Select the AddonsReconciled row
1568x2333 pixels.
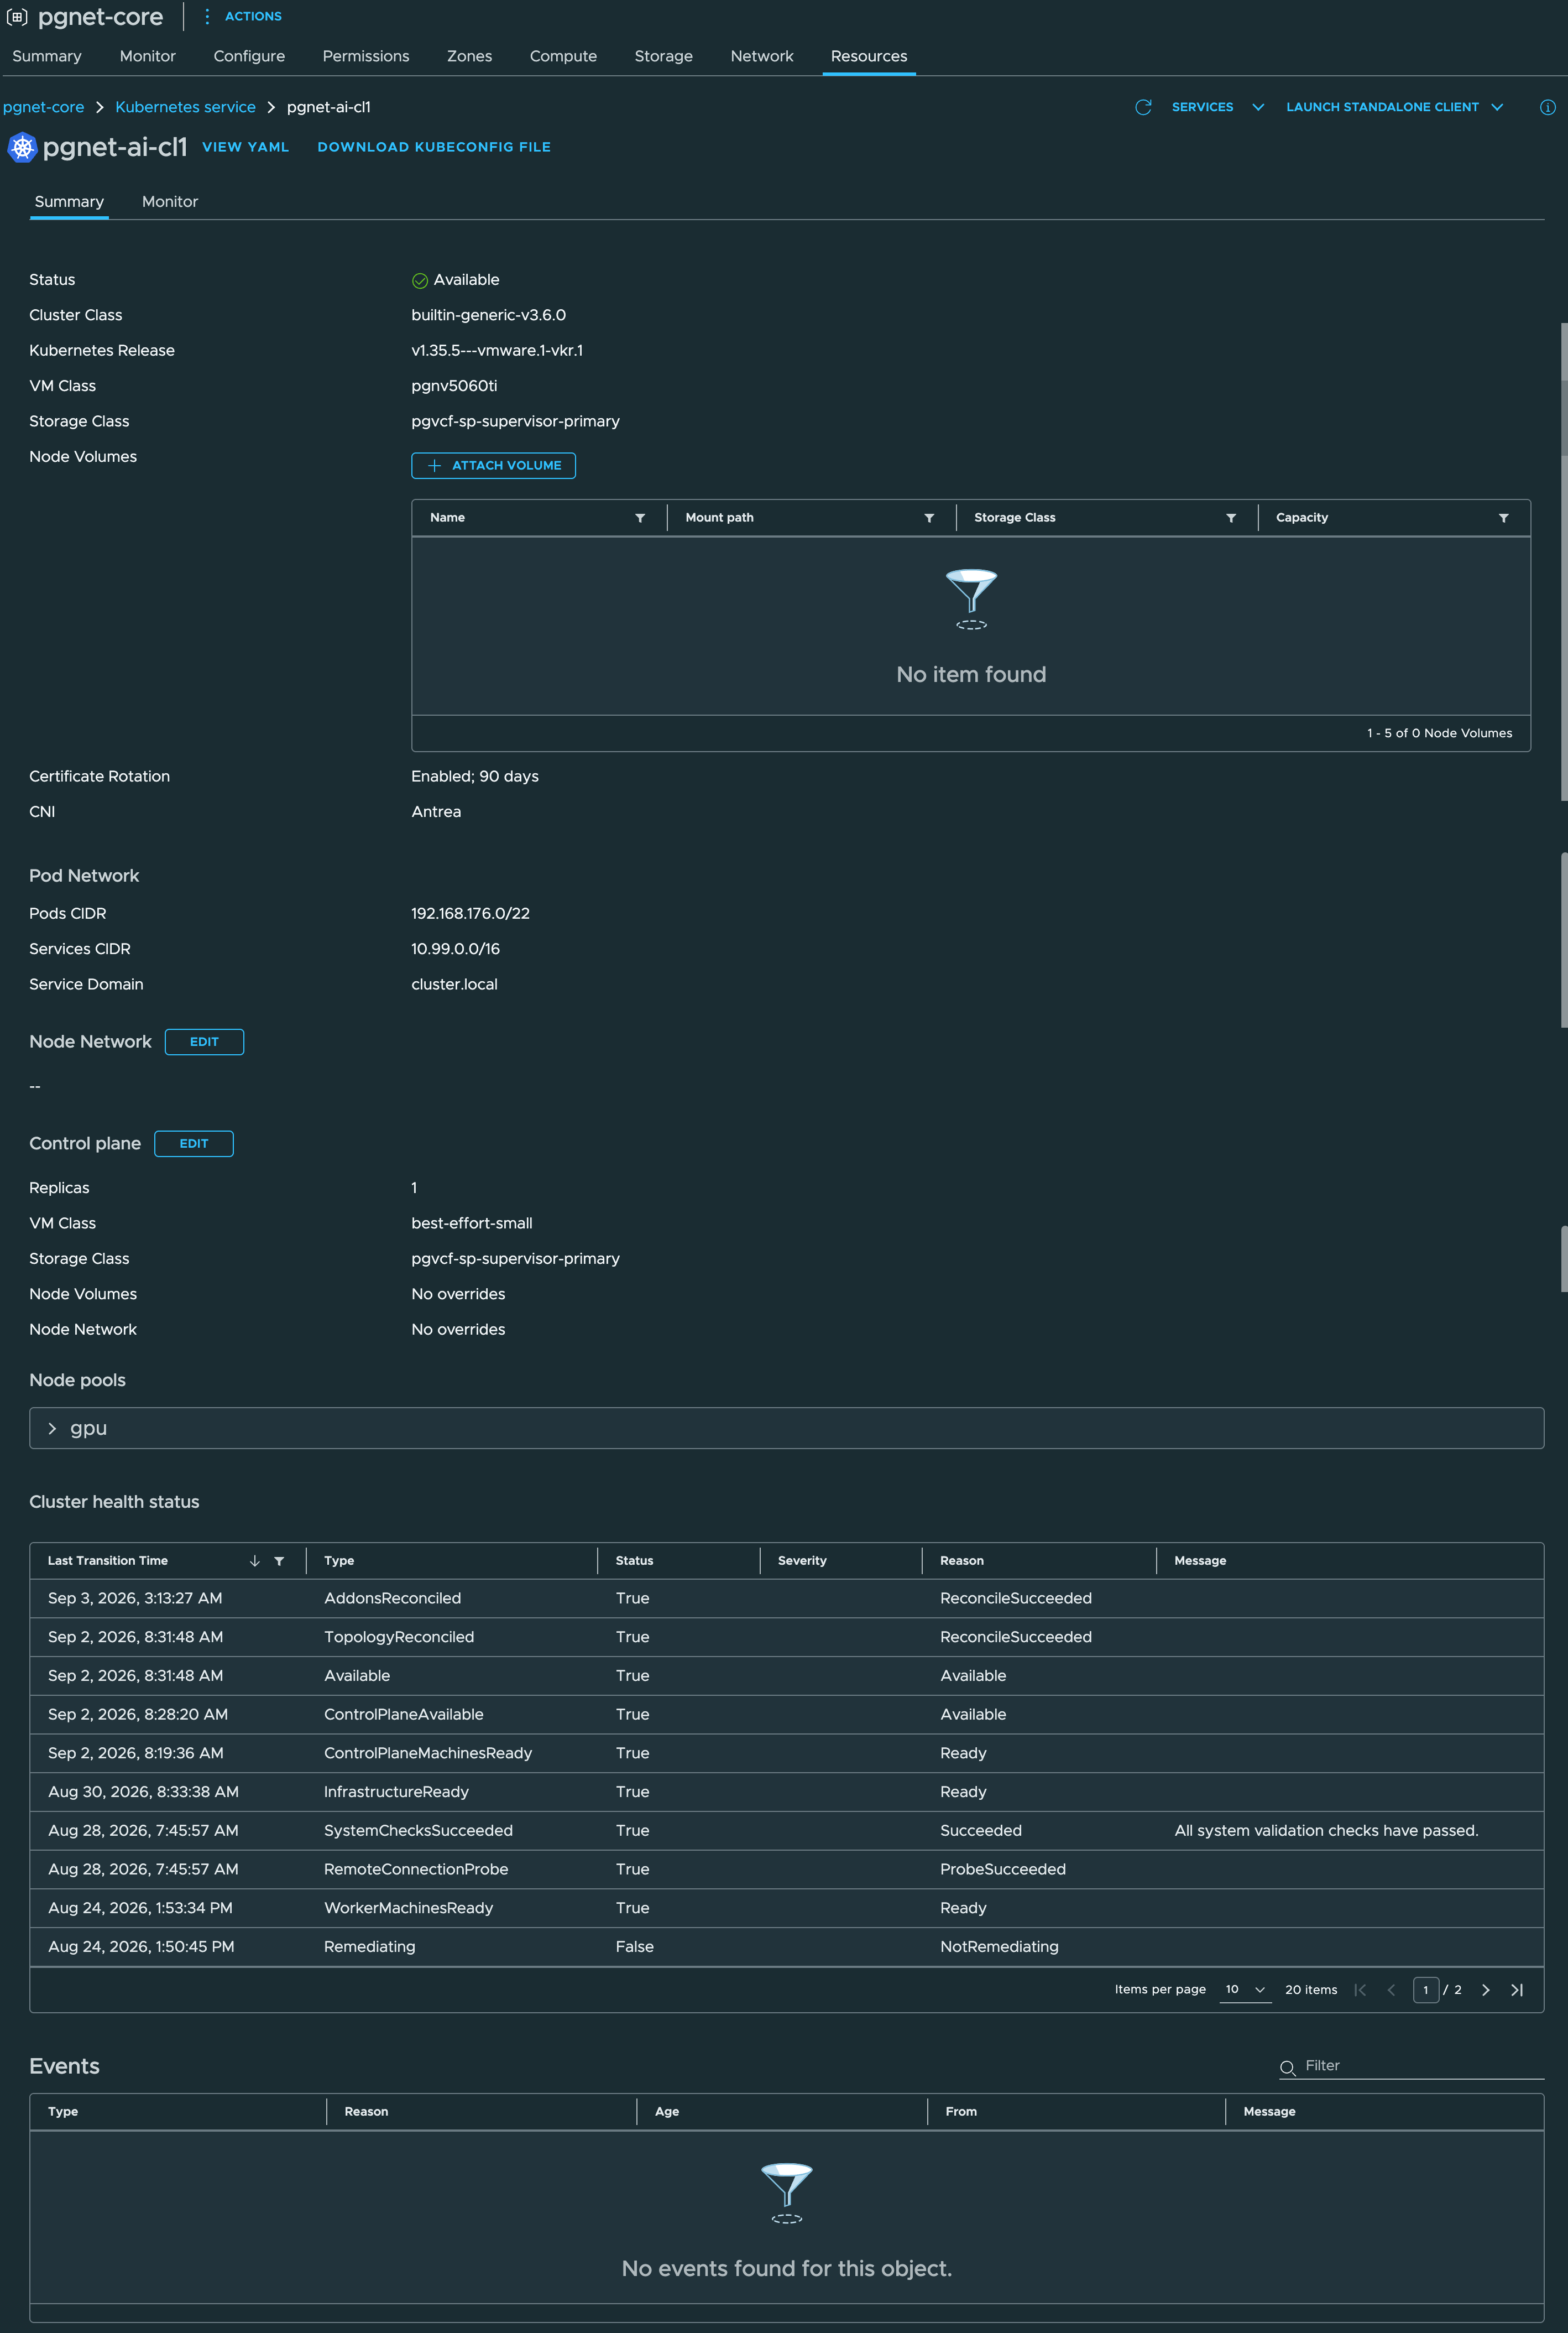tap(786, 1598)
